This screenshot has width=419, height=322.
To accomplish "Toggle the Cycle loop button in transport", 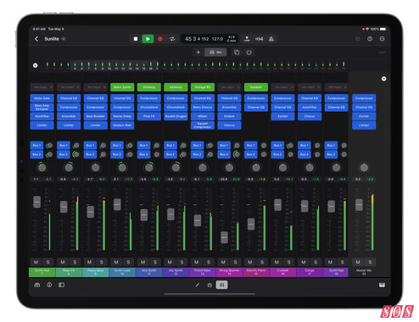I will [x=172, y=39].
